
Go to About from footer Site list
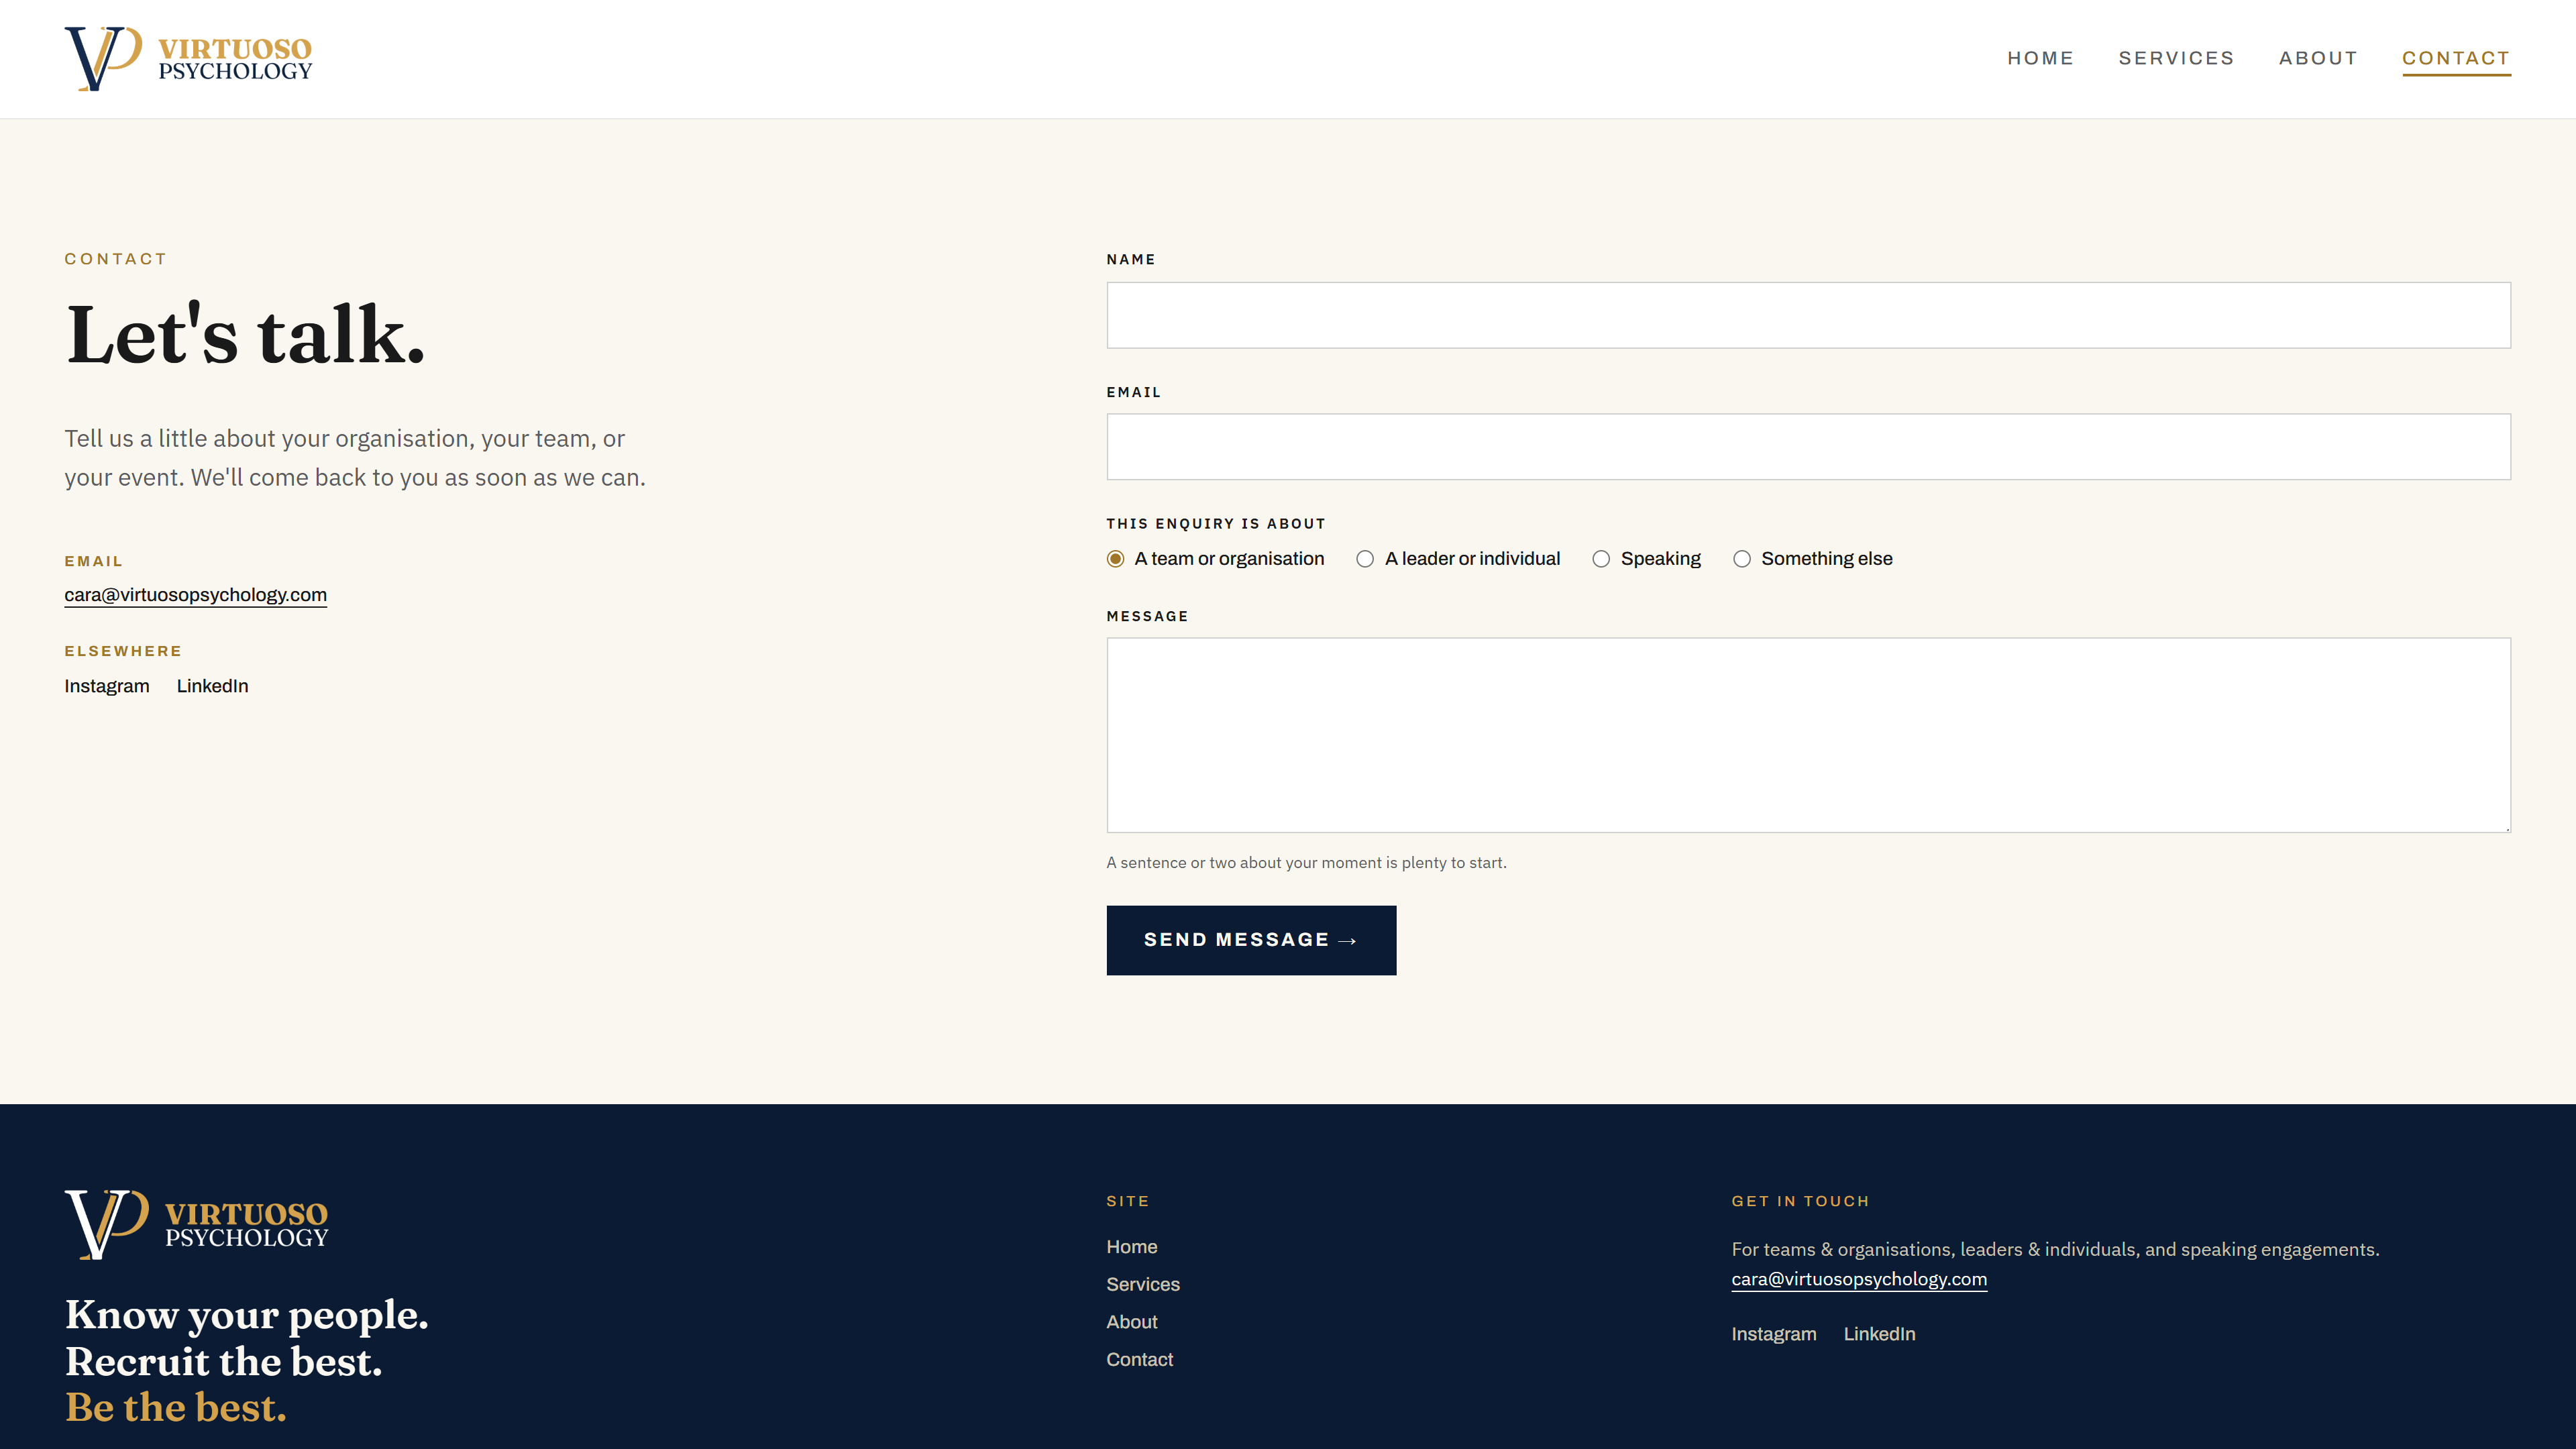pos(1131,1322)
